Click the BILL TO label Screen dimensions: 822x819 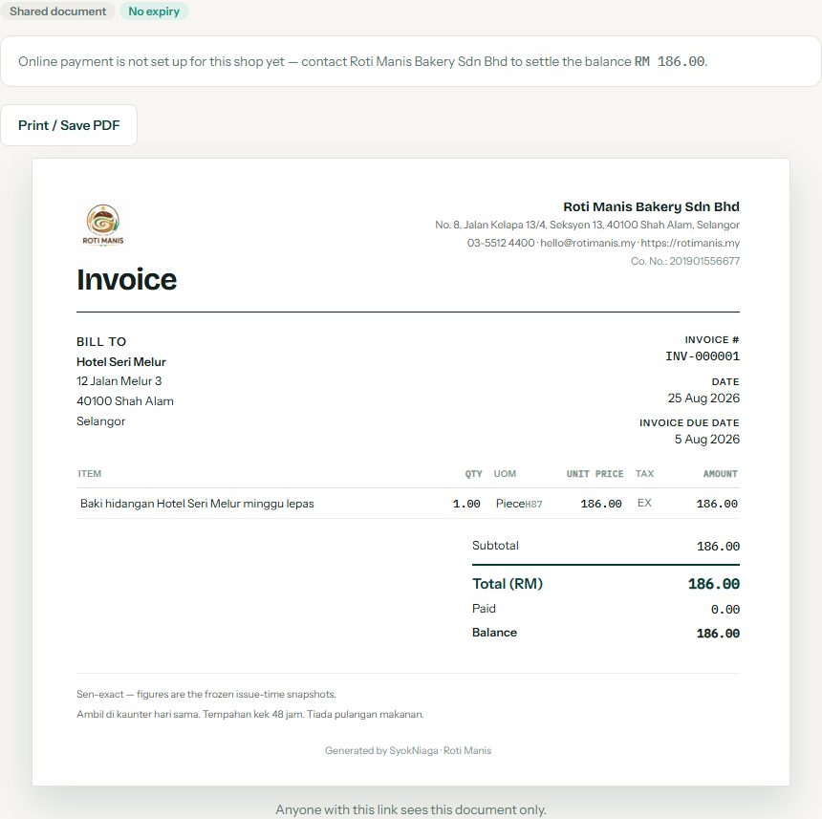click(101, 341)
